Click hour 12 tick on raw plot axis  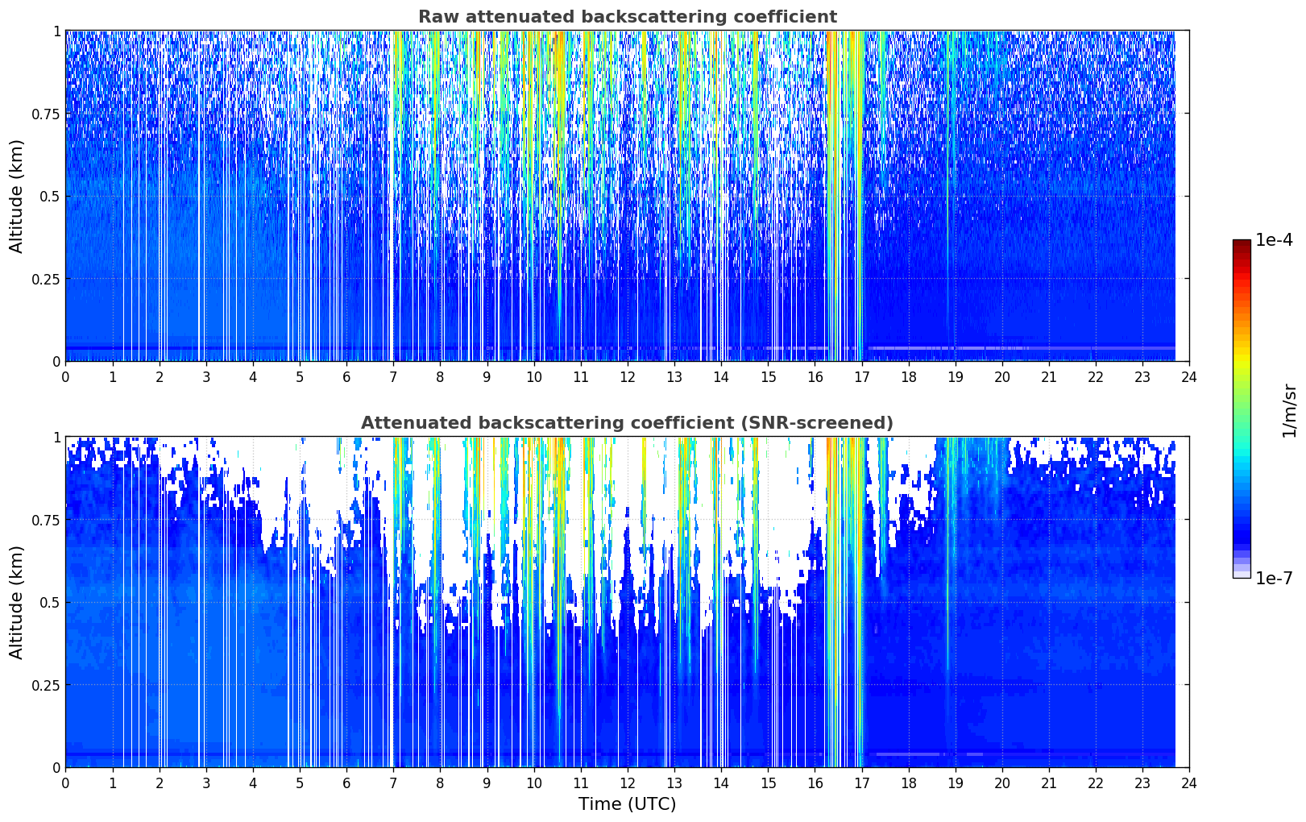tap(628, 376)
